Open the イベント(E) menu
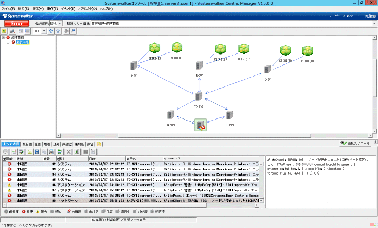This screenshot has height=228, width=378. pos(68,9)
